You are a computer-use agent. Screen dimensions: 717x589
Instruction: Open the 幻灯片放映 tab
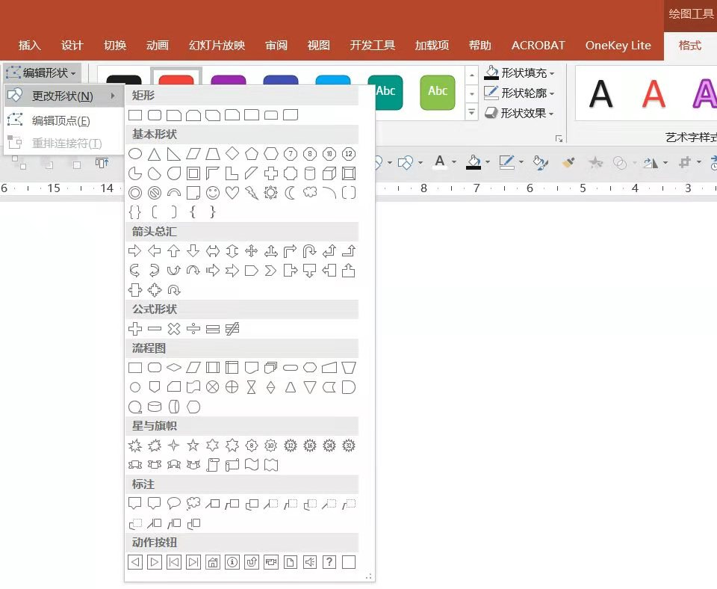tap(217, 46)
